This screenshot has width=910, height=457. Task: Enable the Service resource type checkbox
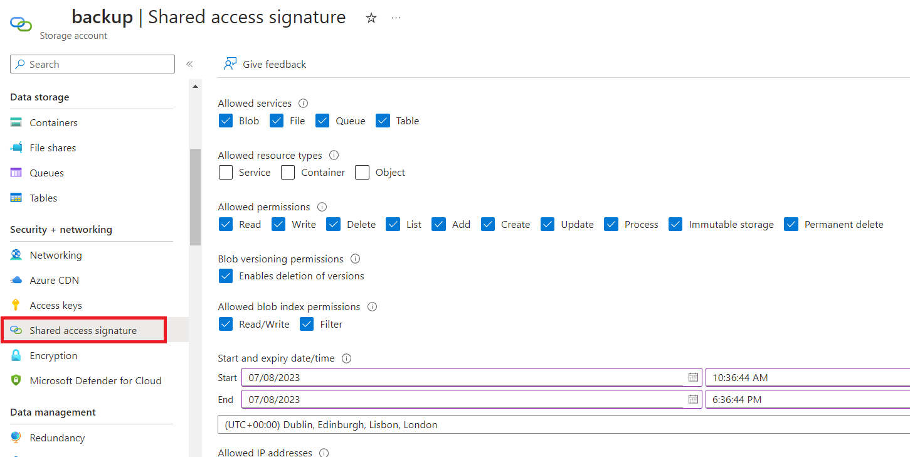(226, 172)
